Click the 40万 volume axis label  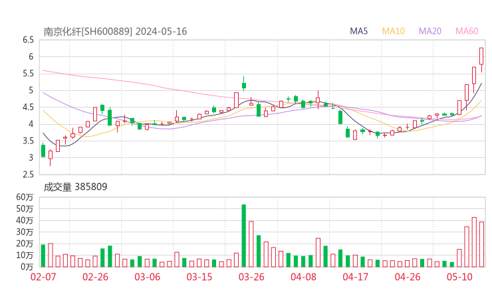coord(25,220)
